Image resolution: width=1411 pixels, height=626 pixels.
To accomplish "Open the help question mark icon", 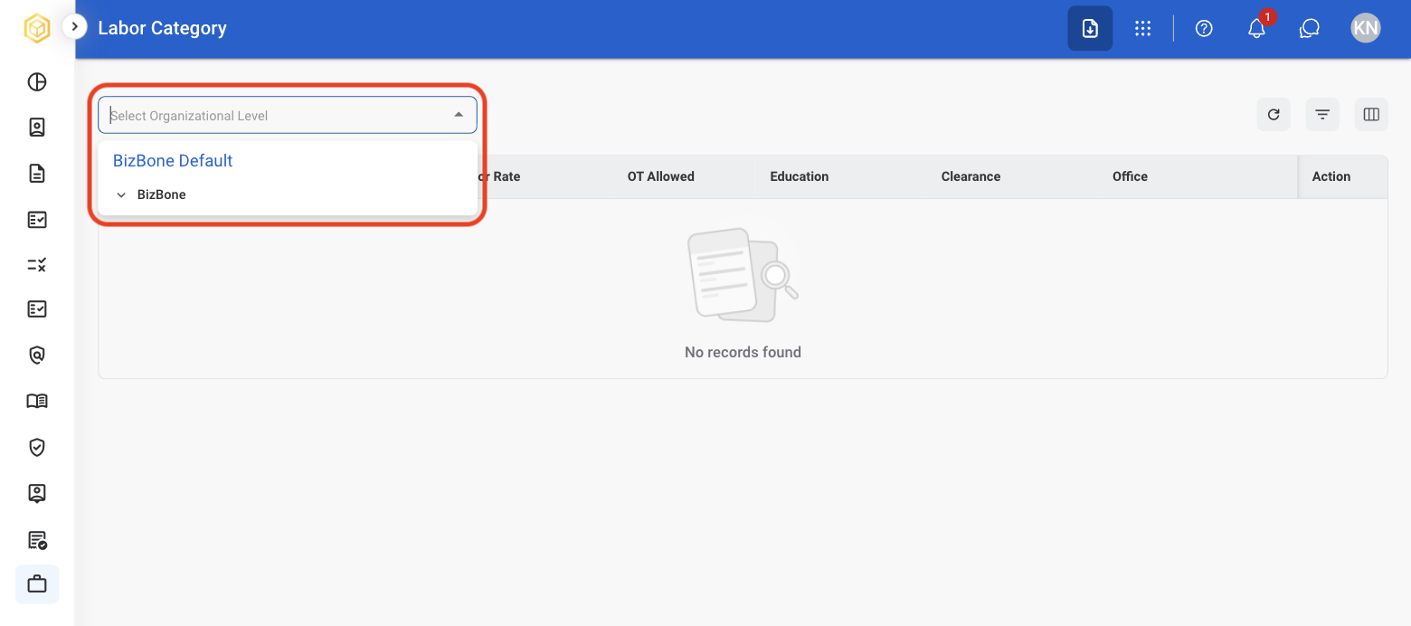I will click(1204, 28).
